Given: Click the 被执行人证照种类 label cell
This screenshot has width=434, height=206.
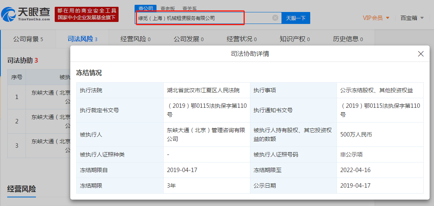Looking at the screenshot, I should (x=120, y=154).
